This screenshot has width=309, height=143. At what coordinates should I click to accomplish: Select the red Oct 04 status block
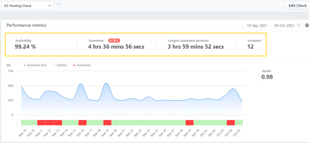[x=231, y=123]
